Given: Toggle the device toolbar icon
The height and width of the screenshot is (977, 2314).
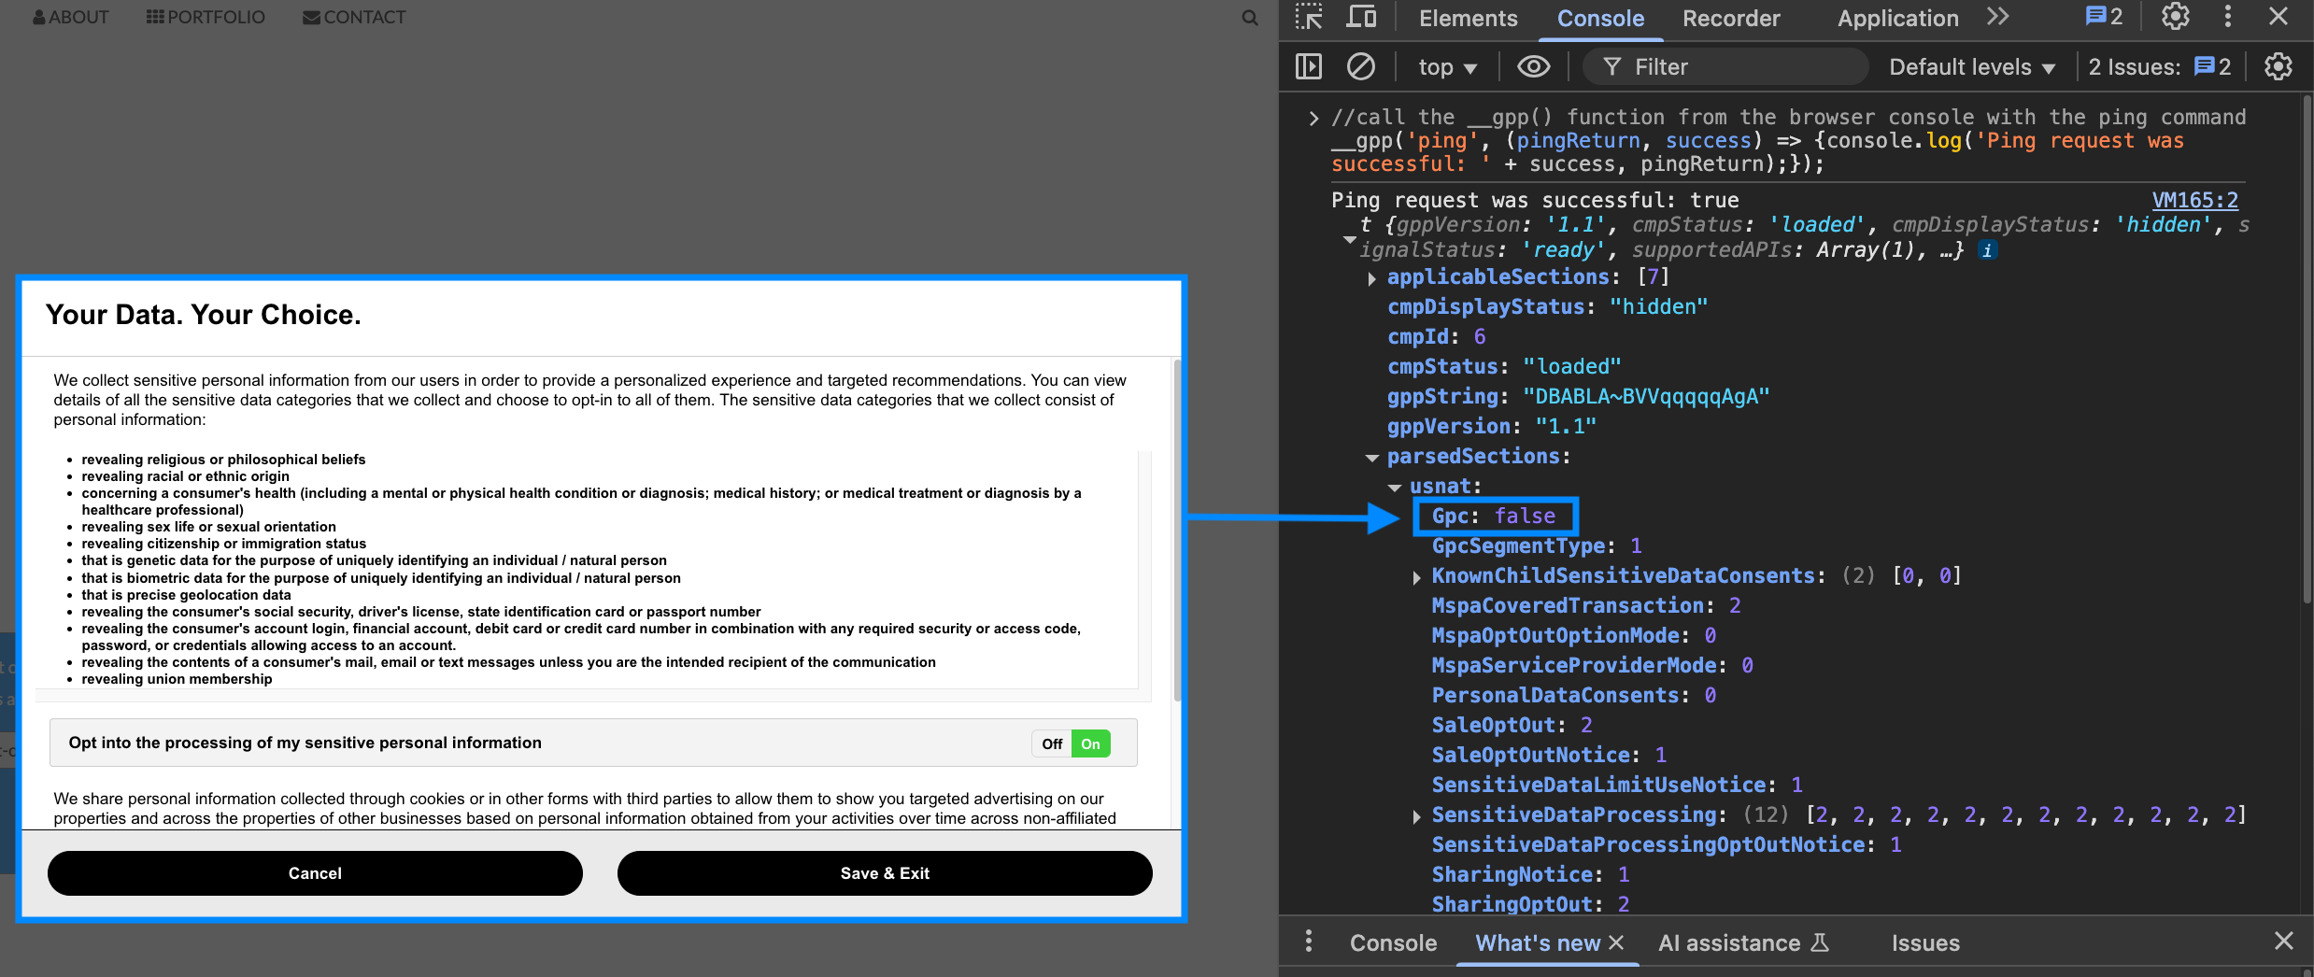Looking at the screenshot, I should [x=1361, y=17].
